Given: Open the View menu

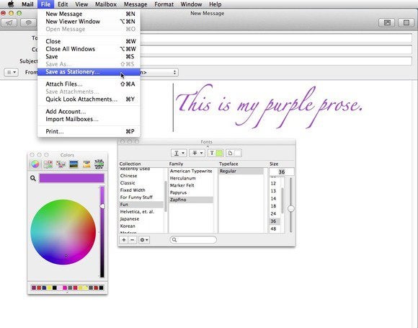Looking at the screenshot, I should pos(81,4).
